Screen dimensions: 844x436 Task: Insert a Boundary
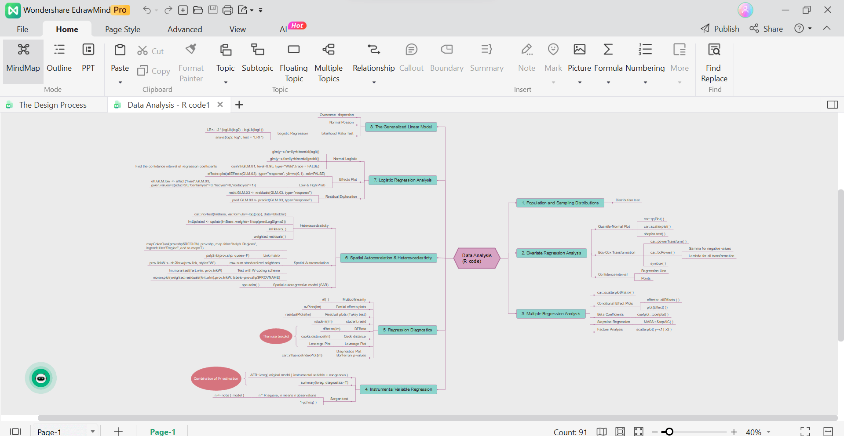[447, 57]
